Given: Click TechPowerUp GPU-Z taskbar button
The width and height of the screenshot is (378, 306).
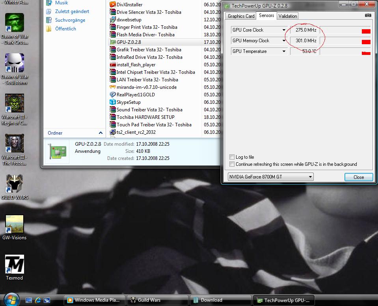Looking at the screenshot, I should pyautogui.click(x=283, y=300).
